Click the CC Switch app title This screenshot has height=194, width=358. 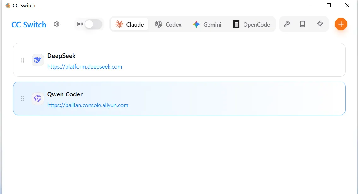click(x=28, y=24)
